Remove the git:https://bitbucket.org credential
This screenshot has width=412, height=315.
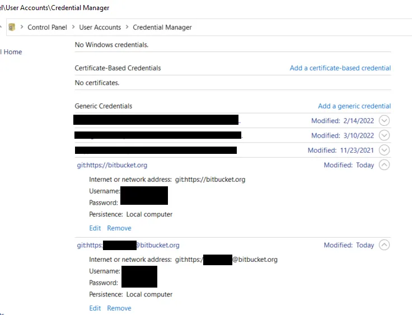click(x=119, y=228)
